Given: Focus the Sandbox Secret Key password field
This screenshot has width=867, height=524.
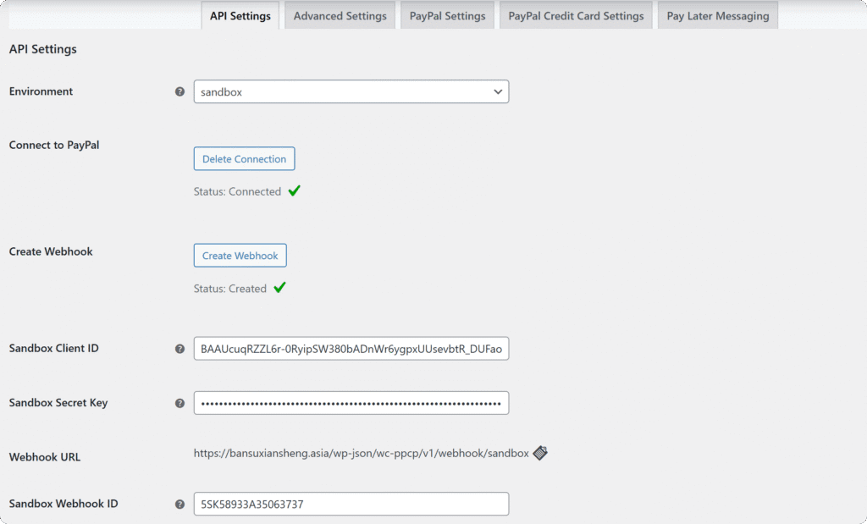Looking at the screenshot, I should pos(351,403).
